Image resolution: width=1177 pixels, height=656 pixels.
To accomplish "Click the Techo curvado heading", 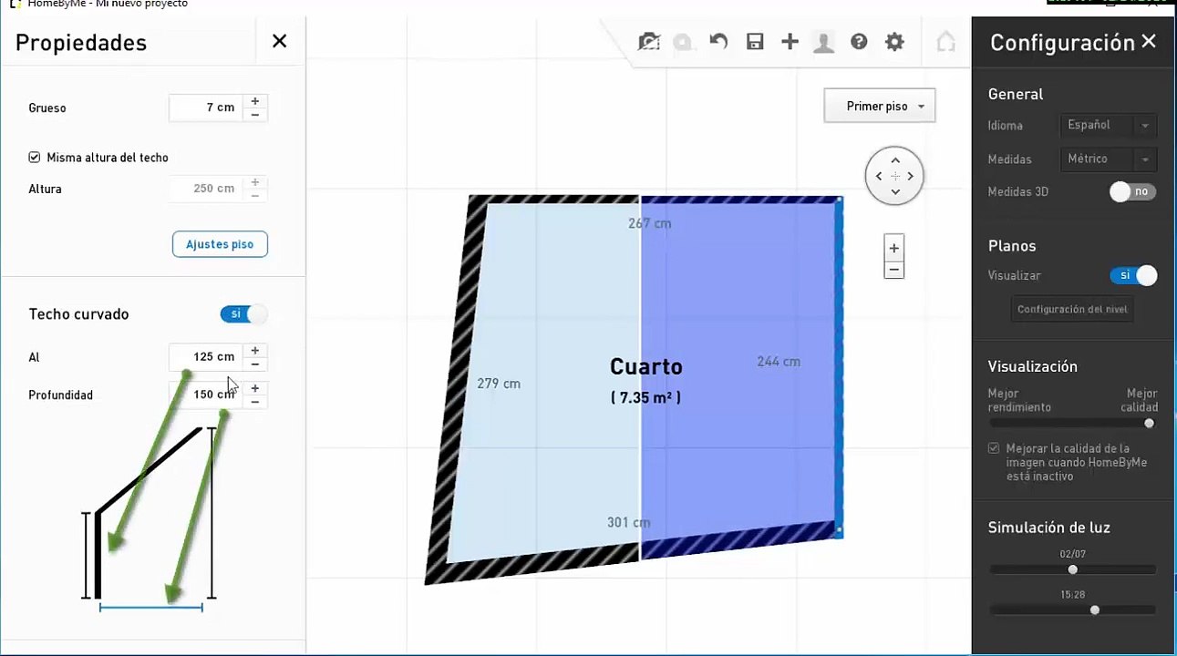I will click(78, 314).
